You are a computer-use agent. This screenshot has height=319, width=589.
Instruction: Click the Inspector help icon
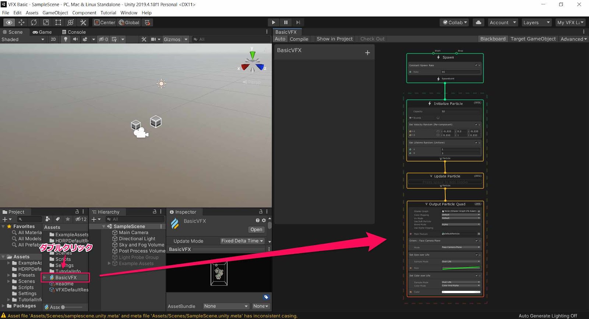(258, 221)
